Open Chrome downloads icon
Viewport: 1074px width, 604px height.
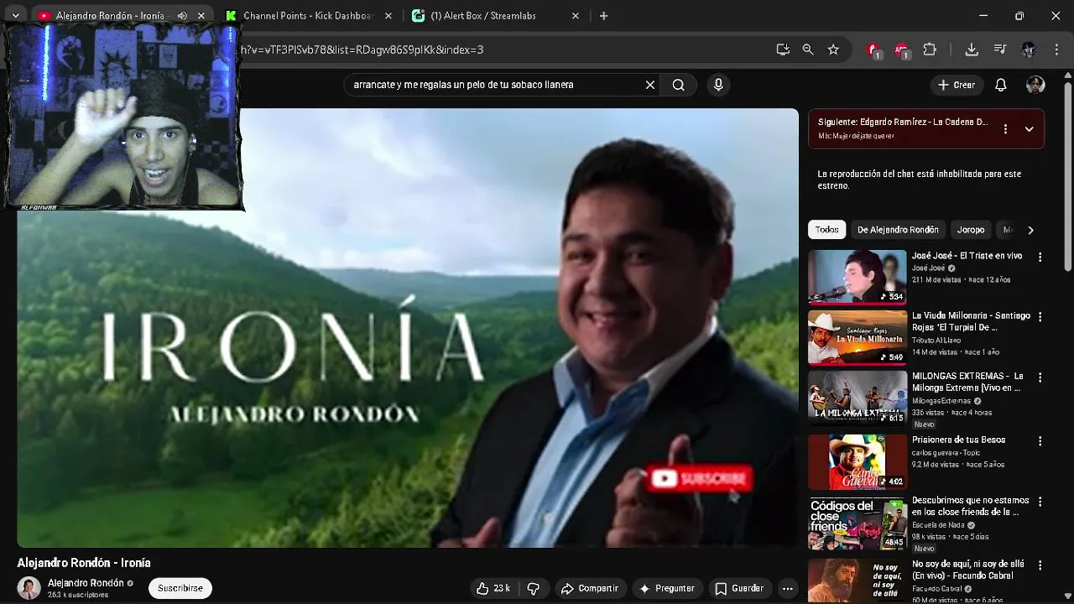click(x=972, y=49)
